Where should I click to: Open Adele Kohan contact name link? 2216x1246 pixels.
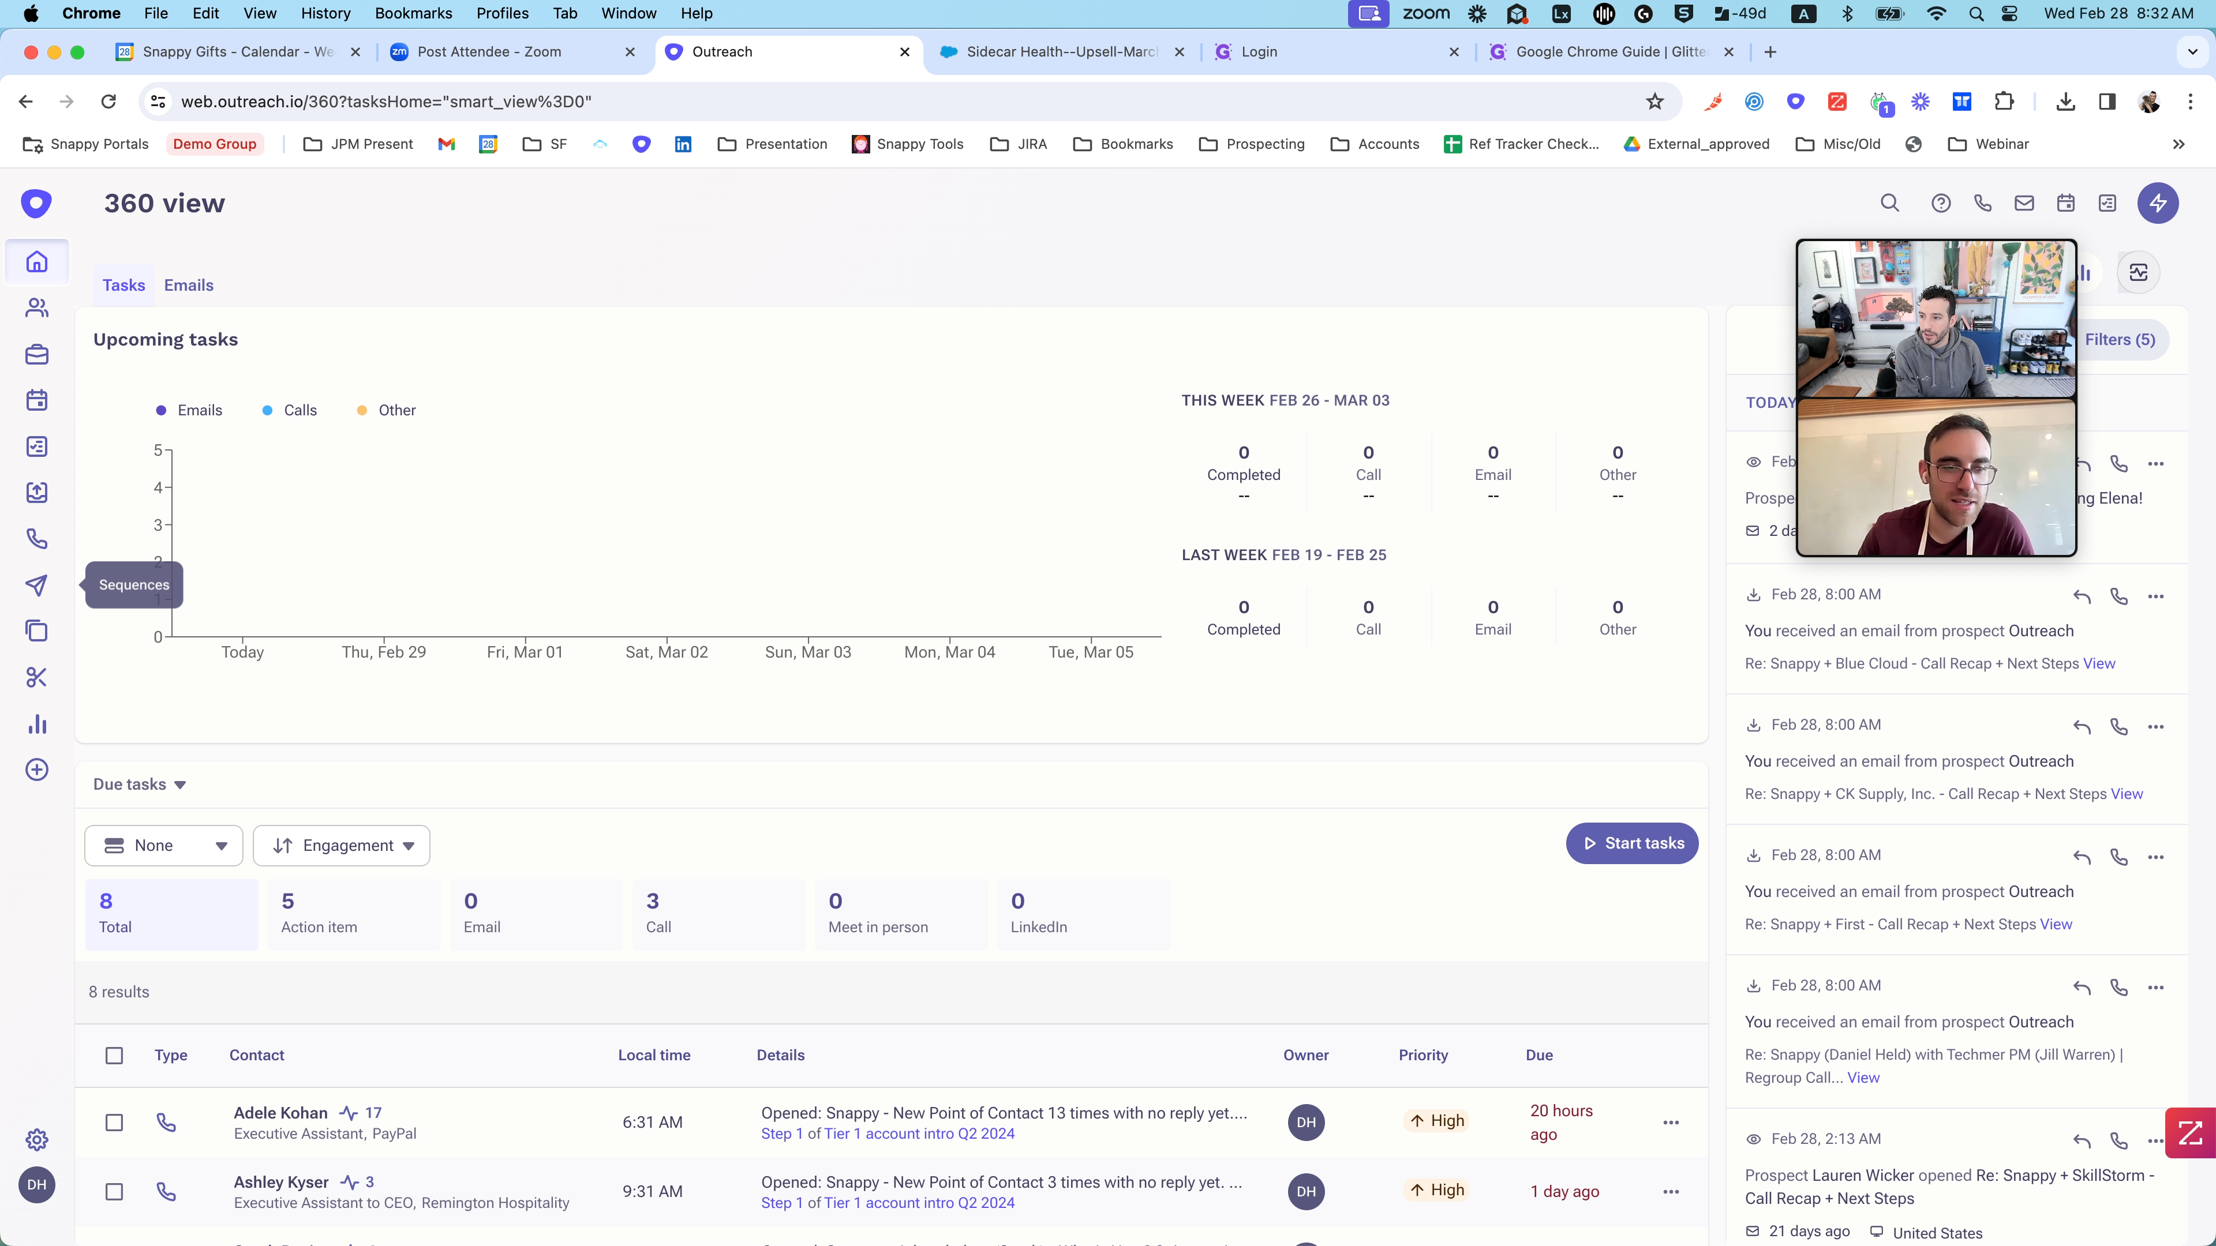pyautogui.click(x=280, y=1113)
